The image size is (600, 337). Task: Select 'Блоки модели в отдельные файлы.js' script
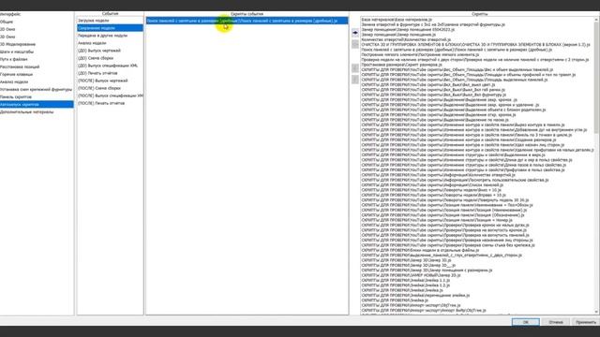[420, 250]
